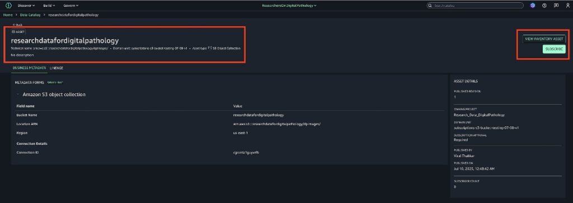
Task: Select the Bucket Name value researchdatafordigitalpathology
Action: pos(259,115)
